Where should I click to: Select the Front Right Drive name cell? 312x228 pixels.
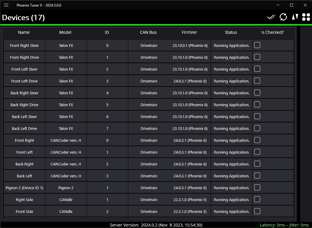tap(25, 57)
